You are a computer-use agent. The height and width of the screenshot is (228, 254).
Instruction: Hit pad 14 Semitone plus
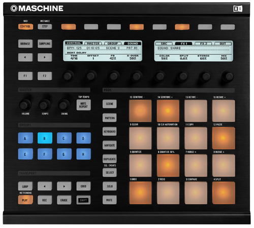pyautogui.click(x=168, y=111)
